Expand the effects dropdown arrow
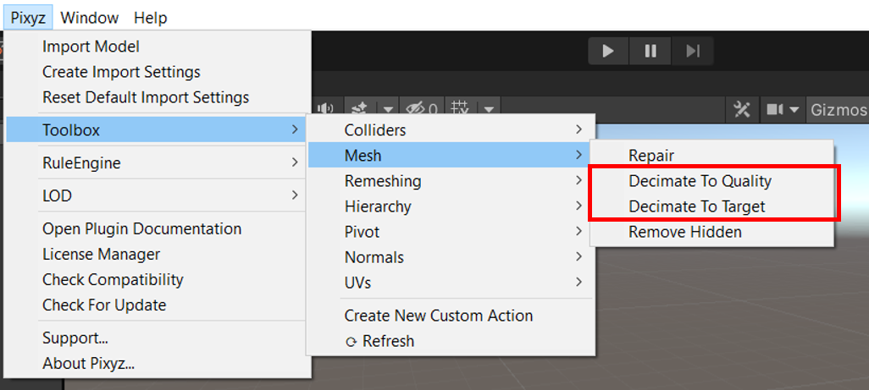The image size is (869, 390). point(389,109)
